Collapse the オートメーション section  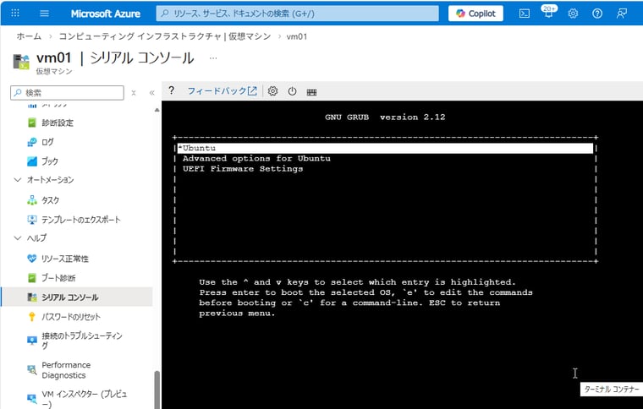click(x=18, y=180)
